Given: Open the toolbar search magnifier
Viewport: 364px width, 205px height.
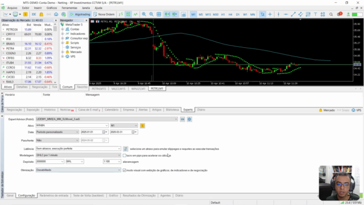Looking at the screenshot, I should (331, 14).
